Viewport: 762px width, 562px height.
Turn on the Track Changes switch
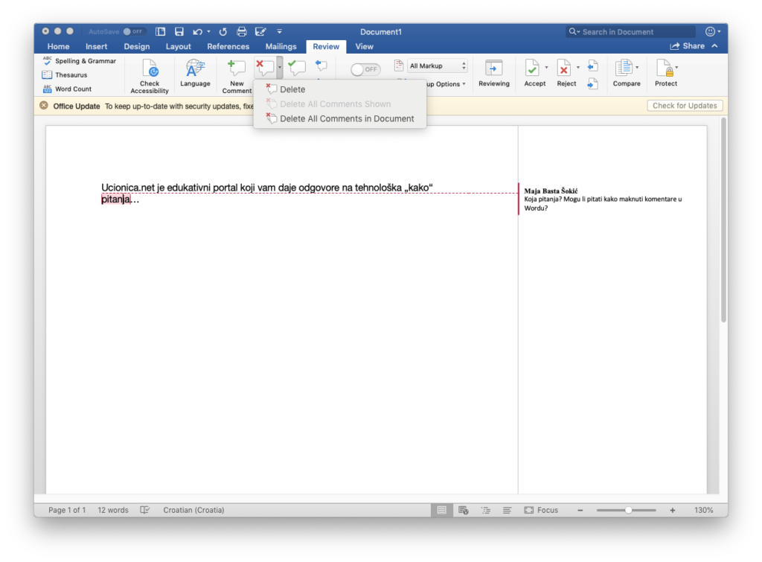(x=365, y=69)
